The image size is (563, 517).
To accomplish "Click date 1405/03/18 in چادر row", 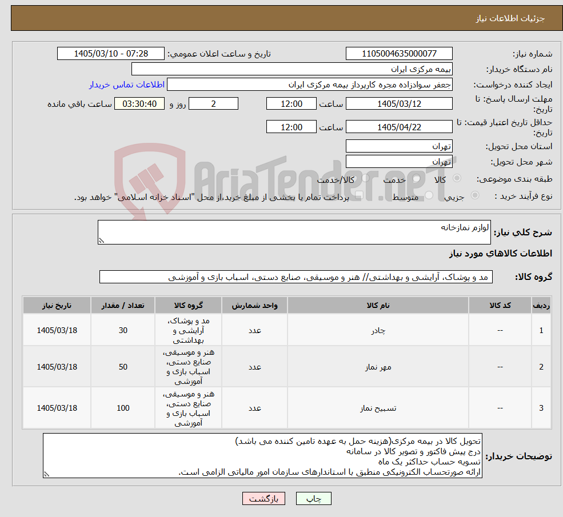I will tap(57, 330).
